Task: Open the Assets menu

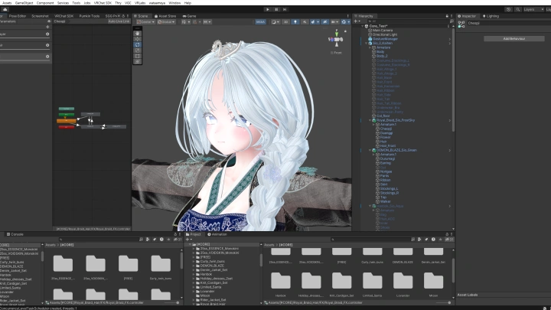Action: coord(7,3)
